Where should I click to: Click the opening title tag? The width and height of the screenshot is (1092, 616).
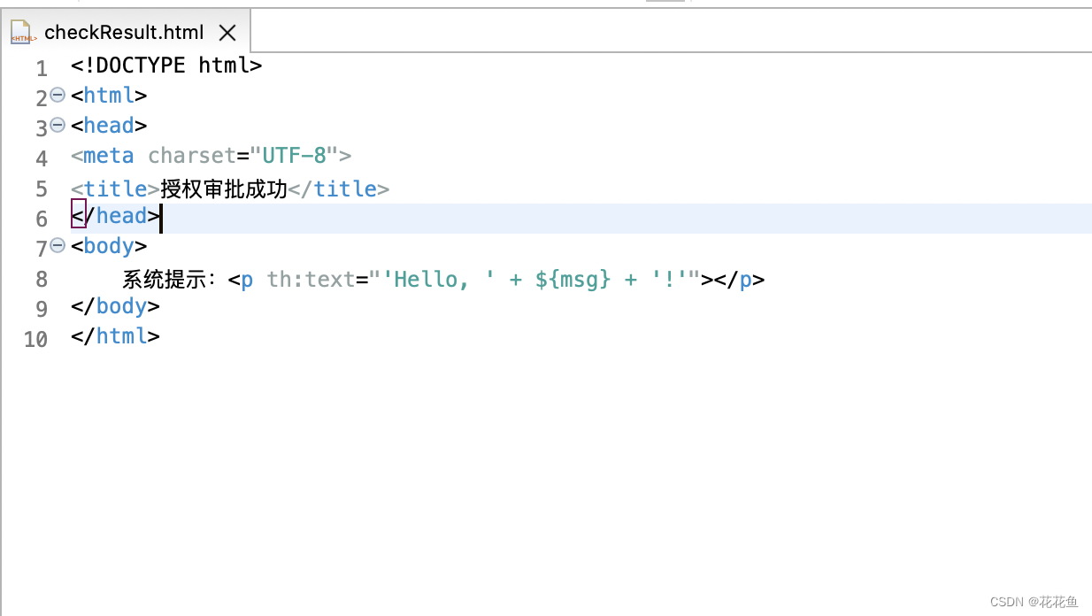tap(115, 189)
